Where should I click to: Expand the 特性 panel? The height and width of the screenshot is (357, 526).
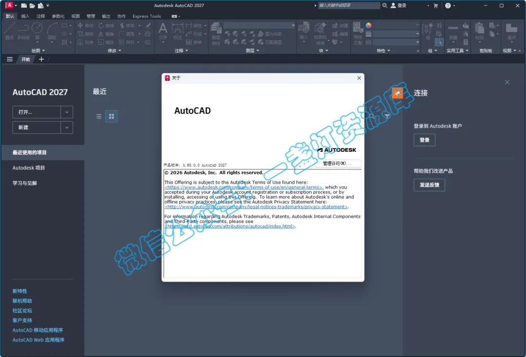pos(383,51)
